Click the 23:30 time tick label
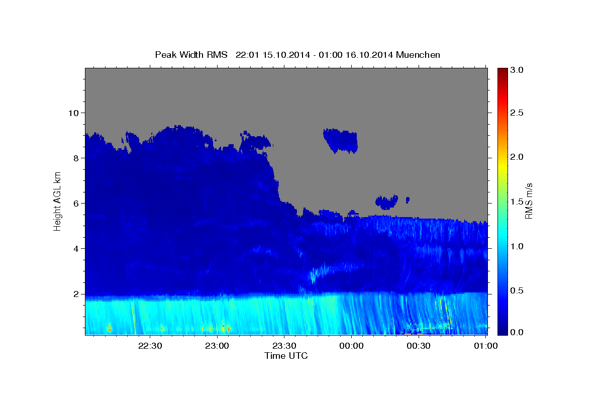Image resolution: width=603 pixels, height=402 pixels. (x=284, y=346)
